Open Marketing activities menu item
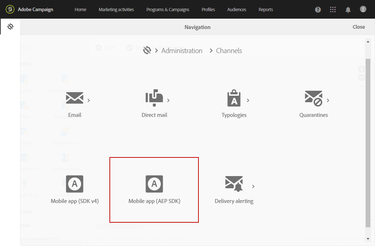The width and height of the screenshot is (375, 246). click(116, 10)
